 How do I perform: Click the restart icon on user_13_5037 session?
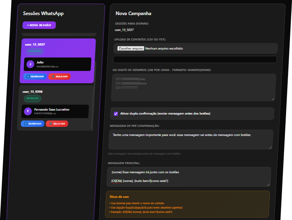(27, 77)
